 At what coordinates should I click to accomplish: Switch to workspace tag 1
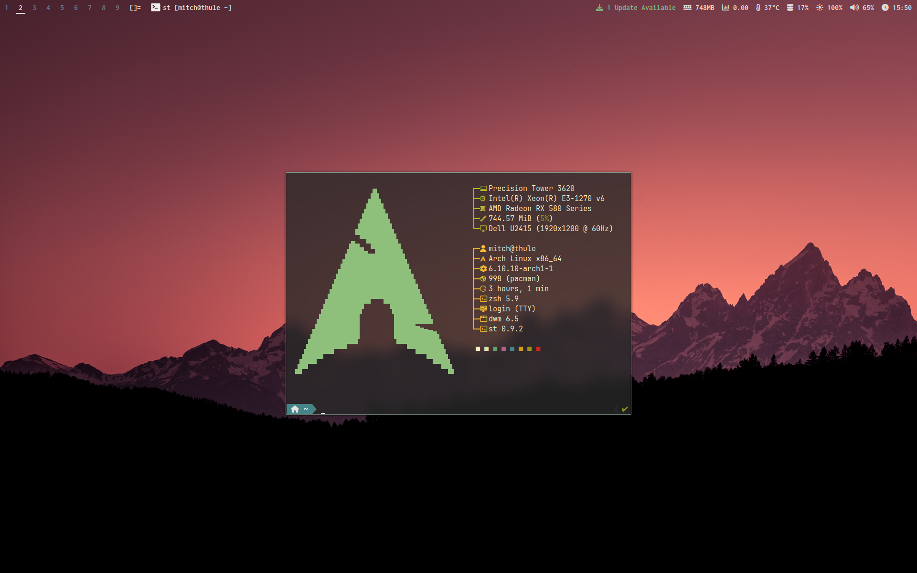[x=7, y=8]
